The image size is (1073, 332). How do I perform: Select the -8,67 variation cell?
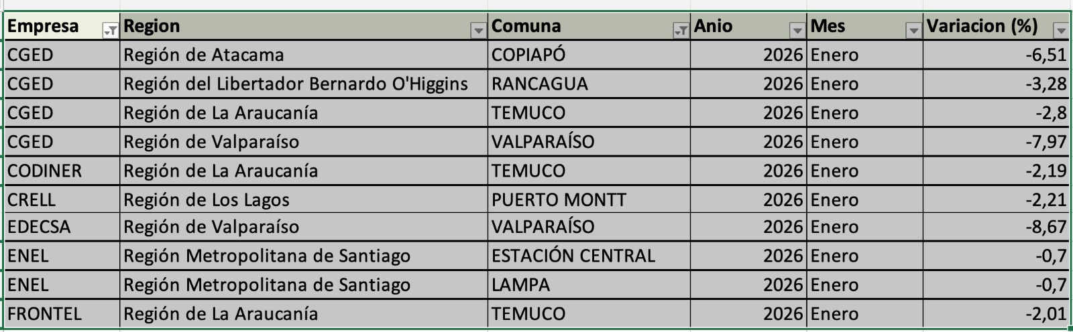(1046, 228)
